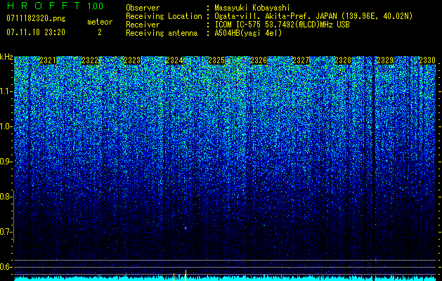The width and height of the screenshot is (442, 281).
Task: Click the Ogata-vill. Akita-Pref. JAPAN location text
Action: (x=313, y=16)
